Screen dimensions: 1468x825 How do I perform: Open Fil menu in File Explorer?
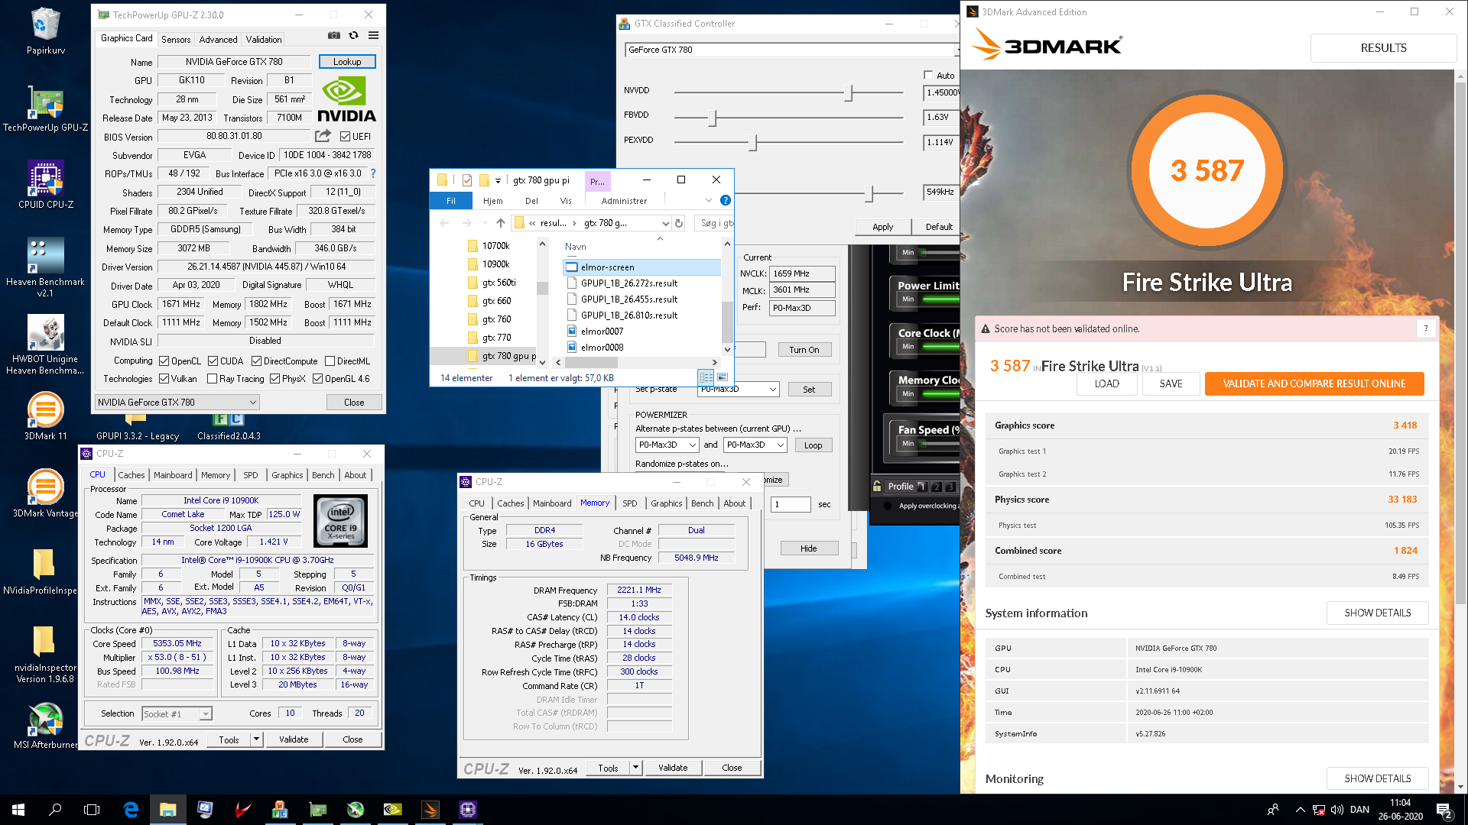click(x=451, y=201)
